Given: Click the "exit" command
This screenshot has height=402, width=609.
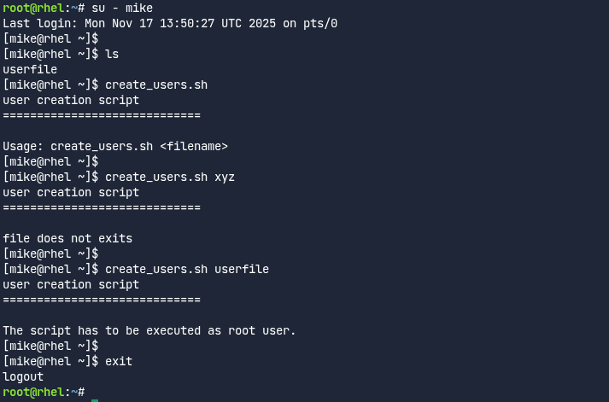Looking at the screenshot, I should [x=119, y=362].
